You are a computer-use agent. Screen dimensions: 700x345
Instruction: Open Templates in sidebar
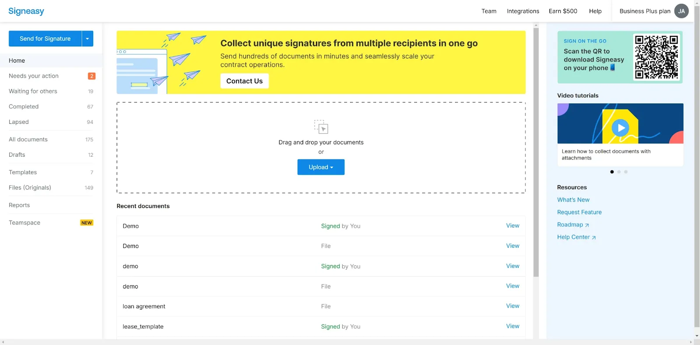click(51, 172)
